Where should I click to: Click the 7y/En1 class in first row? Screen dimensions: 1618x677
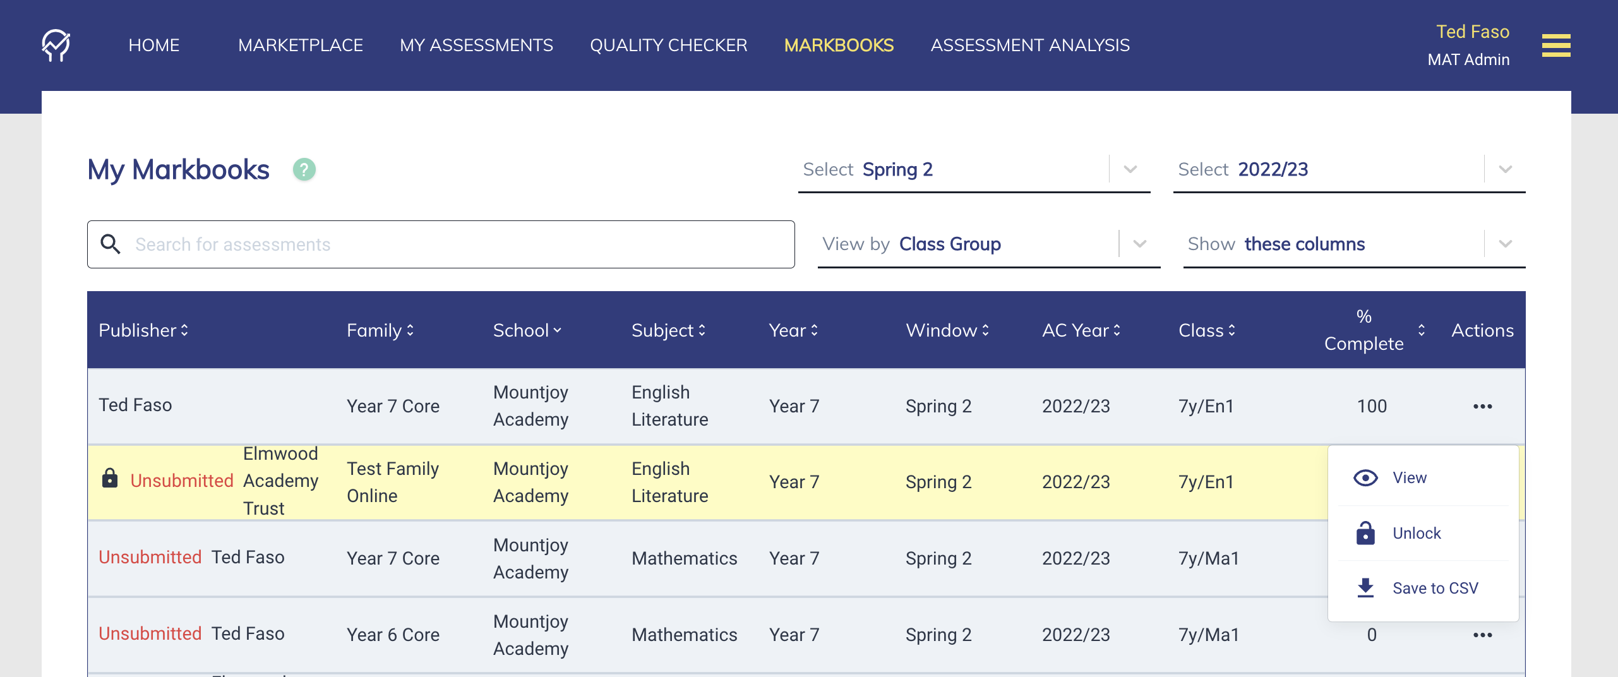point(1206,406)
